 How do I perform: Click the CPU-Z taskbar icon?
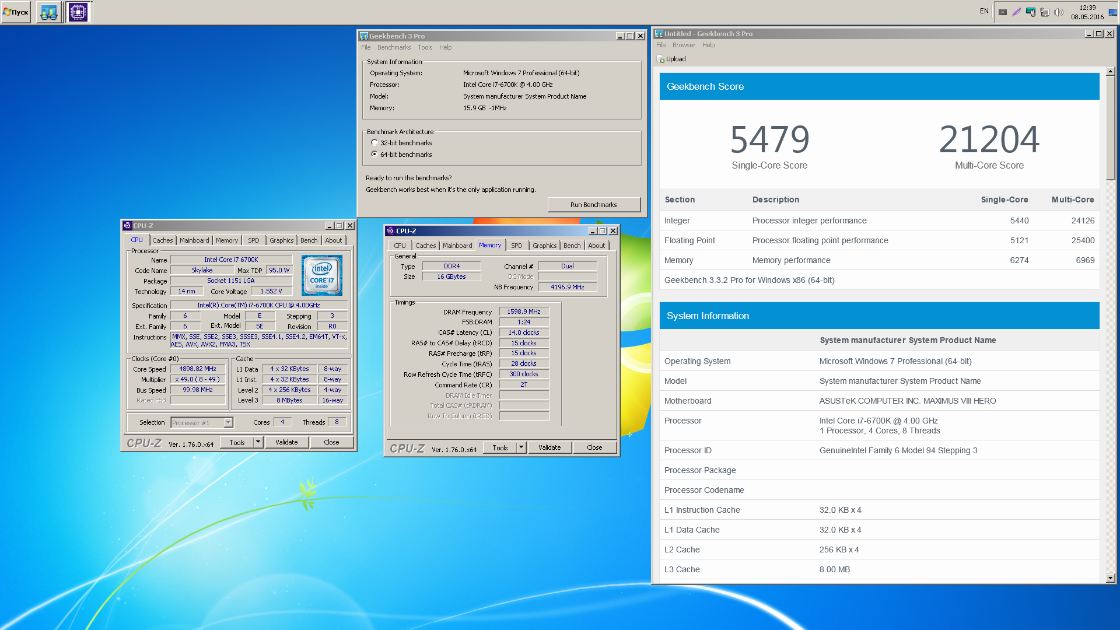[78, 12]
